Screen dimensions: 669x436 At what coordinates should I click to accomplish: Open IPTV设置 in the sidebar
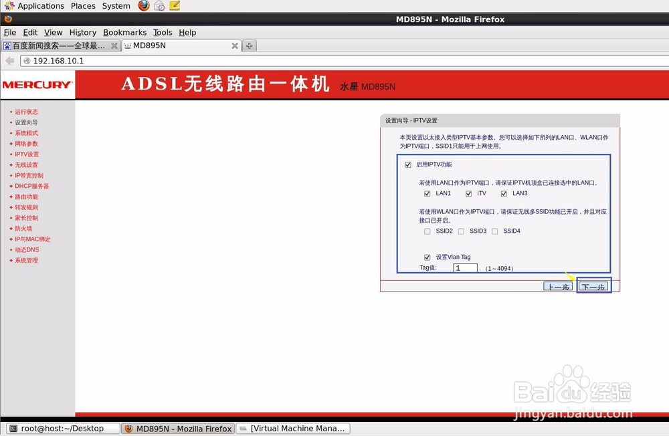(27, 154)
